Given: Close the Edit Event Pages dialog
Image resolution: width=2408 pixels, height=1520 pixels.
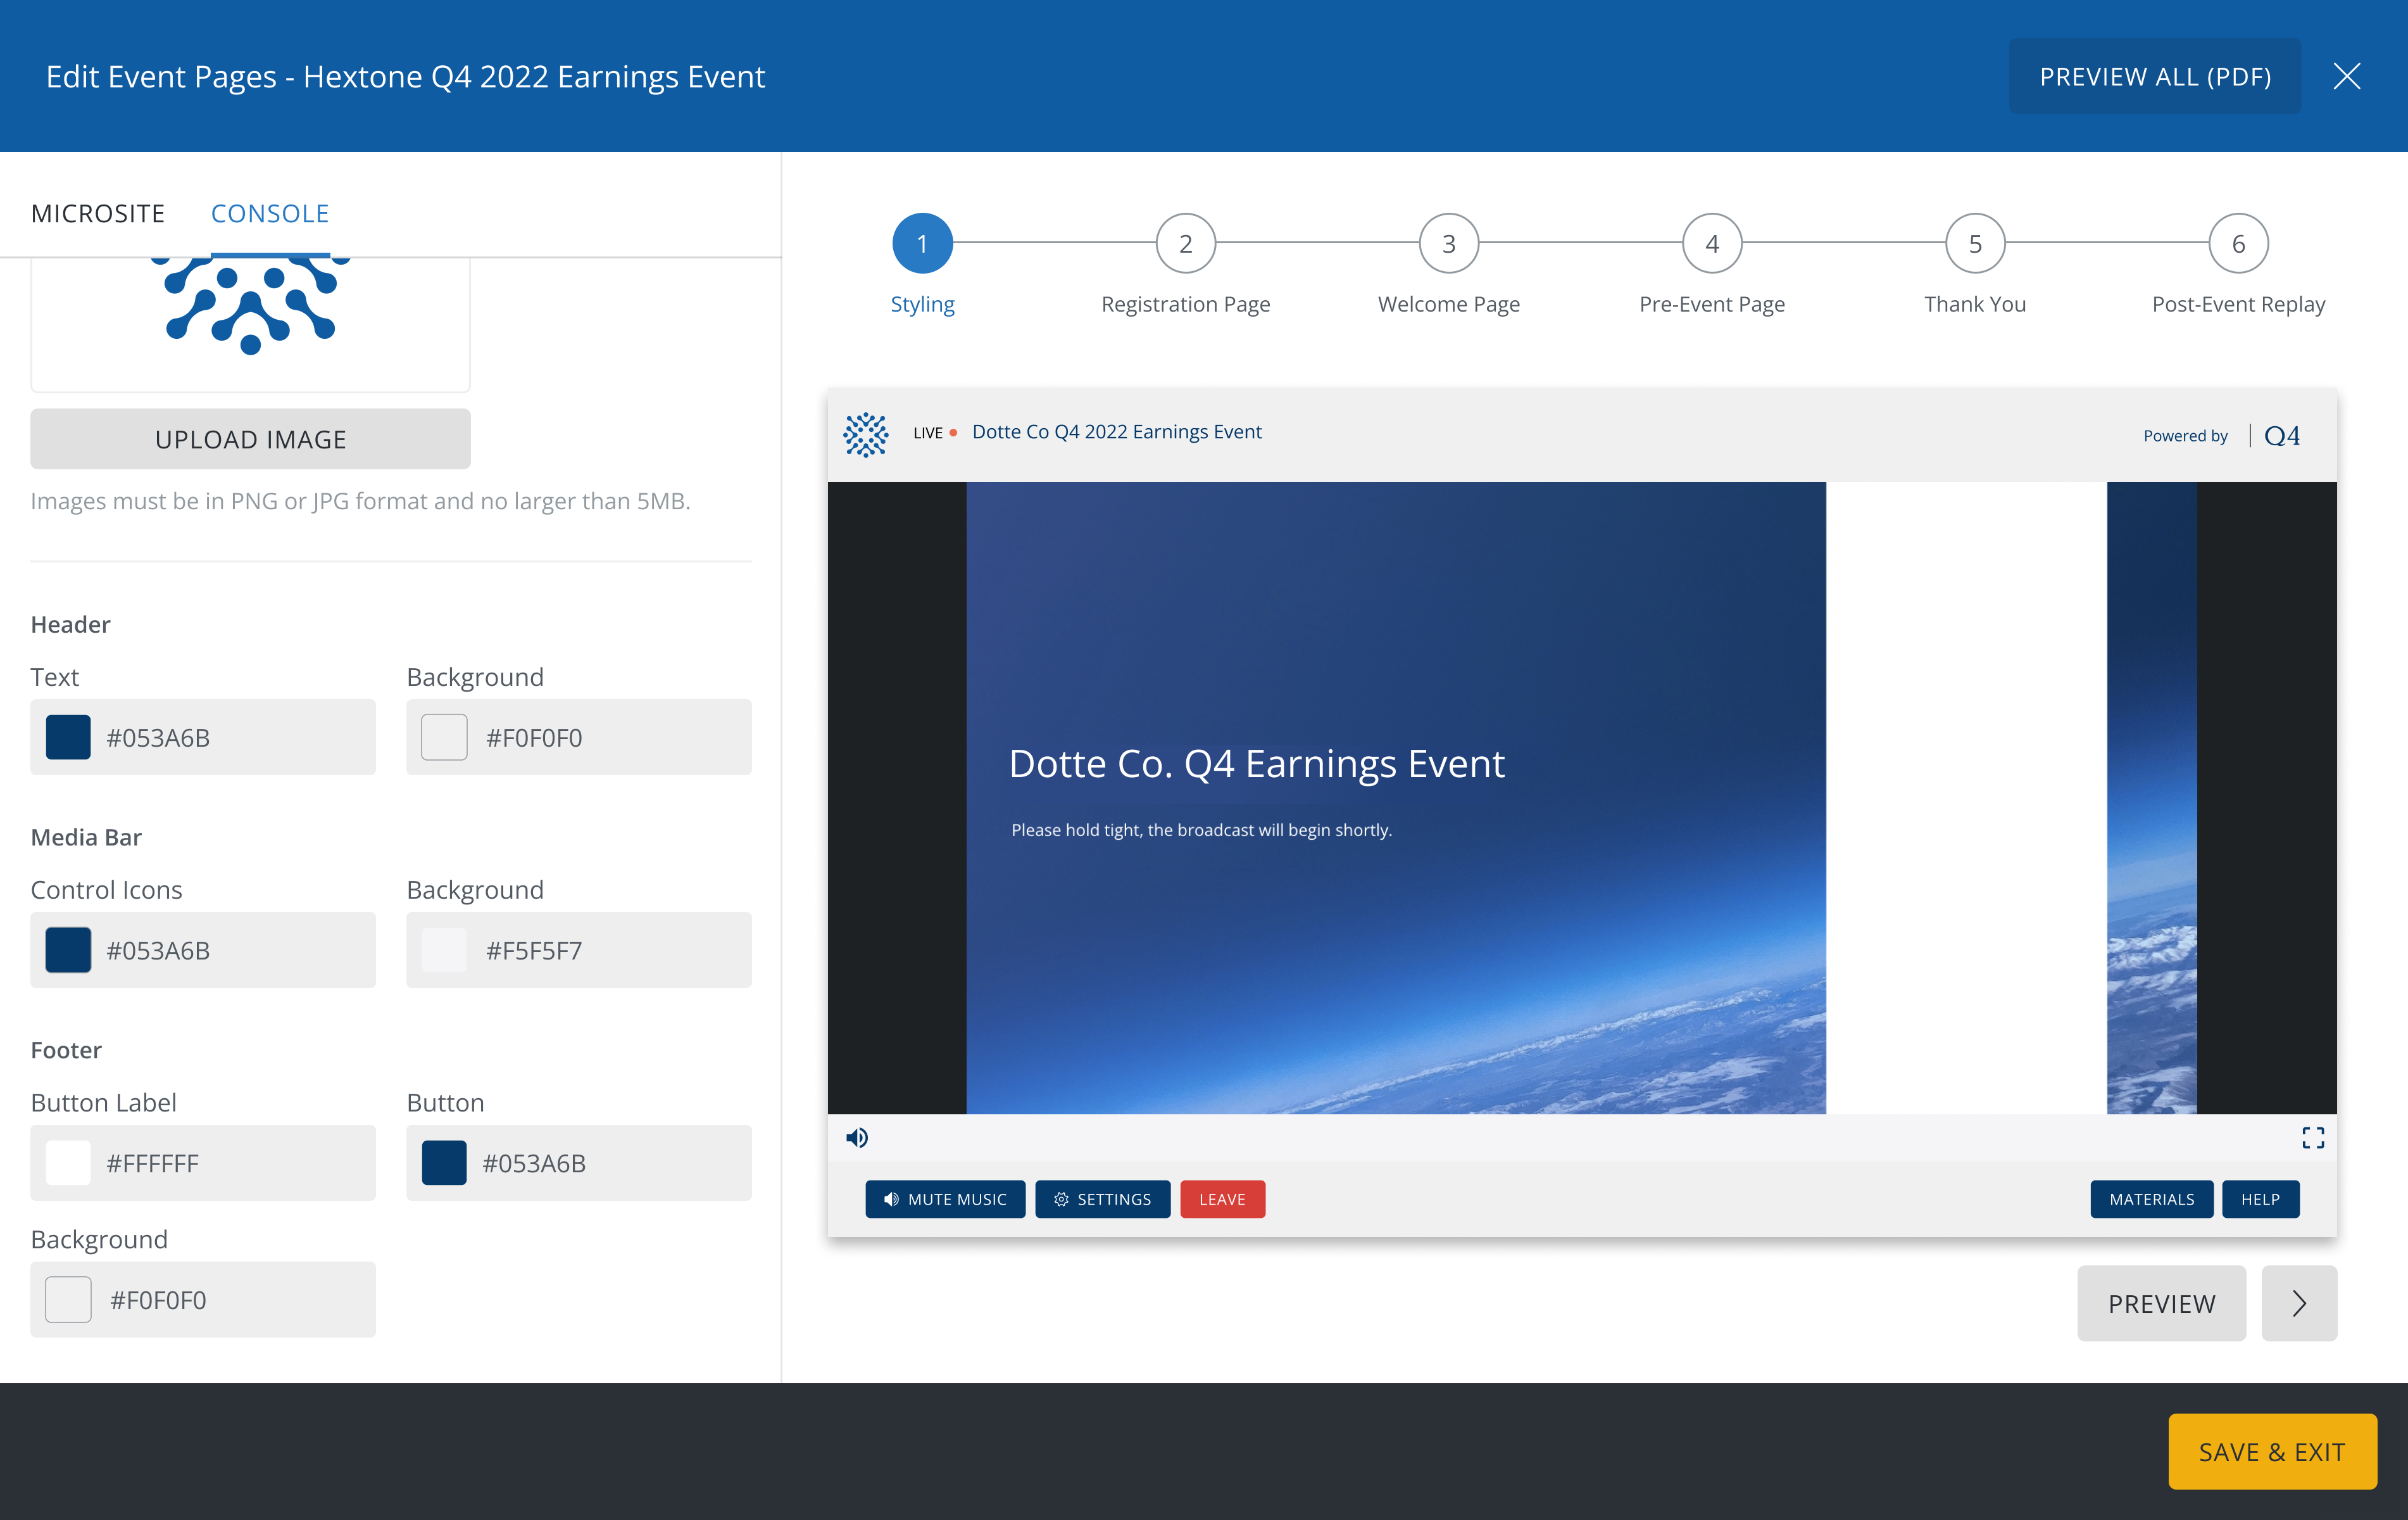Looking at the screenshot, I should pyautogui.click(x=2346, y=76).
